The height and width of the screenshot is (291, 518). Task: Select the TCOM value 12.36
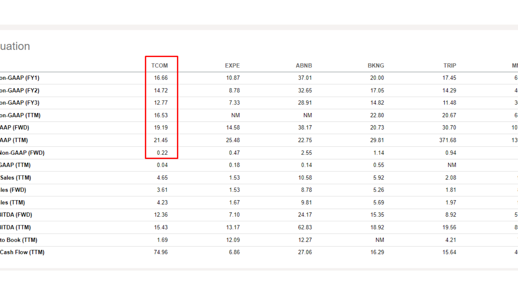click(161, 215)
